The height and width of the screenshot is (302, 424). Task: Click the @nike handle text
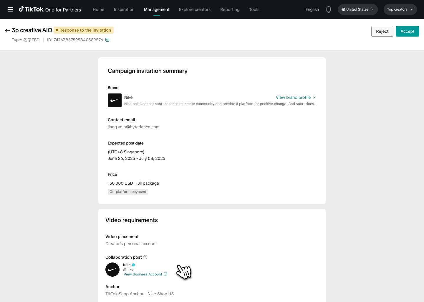point(128,270)
